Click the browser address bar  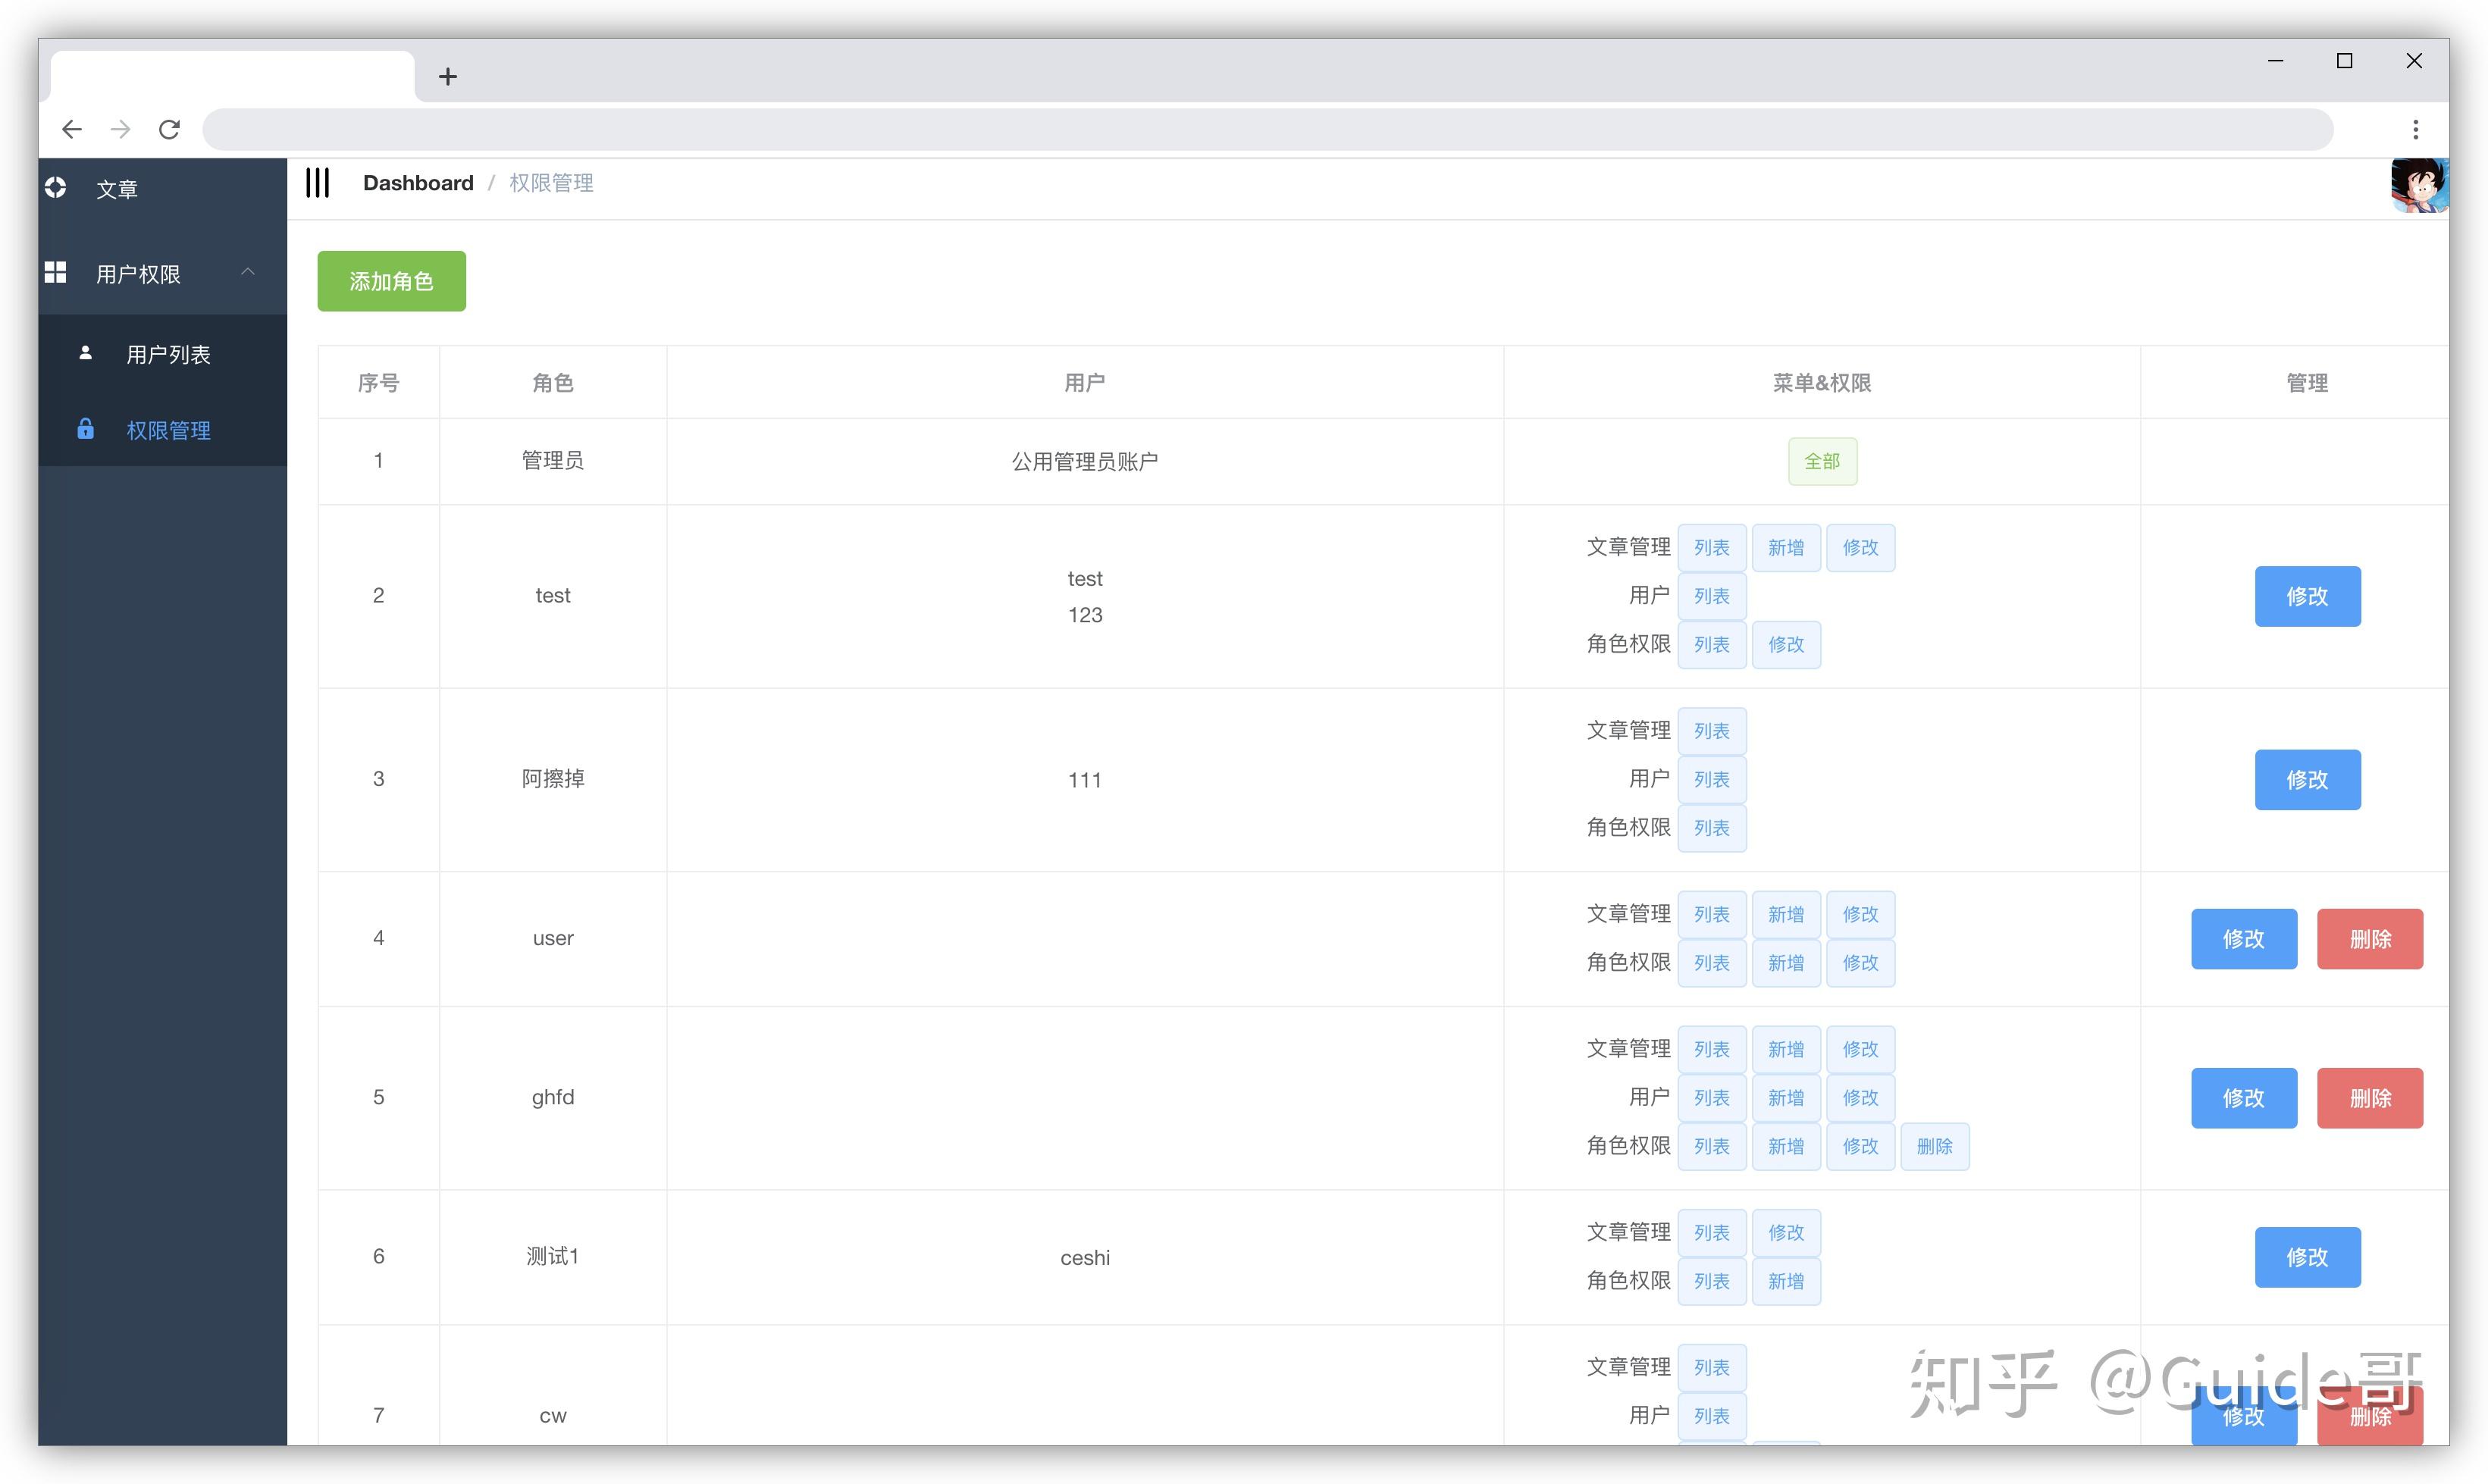pos(1268,129)
